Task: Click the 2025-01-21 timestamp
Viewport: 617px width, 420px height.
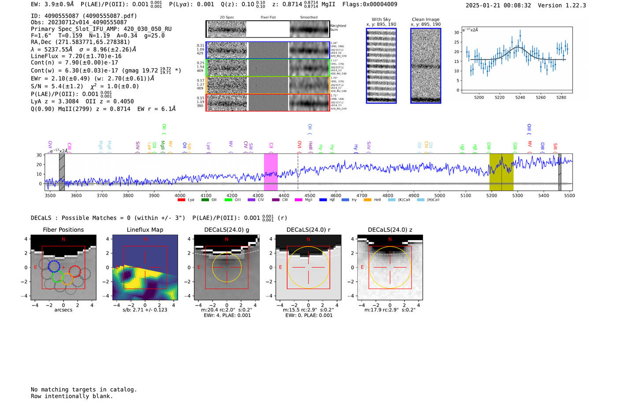Action: coord(498,6)
